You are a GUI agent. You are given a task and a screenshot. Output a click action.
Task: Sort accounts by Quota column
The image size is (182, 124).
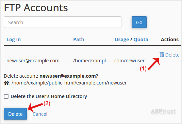click(141, 40)
